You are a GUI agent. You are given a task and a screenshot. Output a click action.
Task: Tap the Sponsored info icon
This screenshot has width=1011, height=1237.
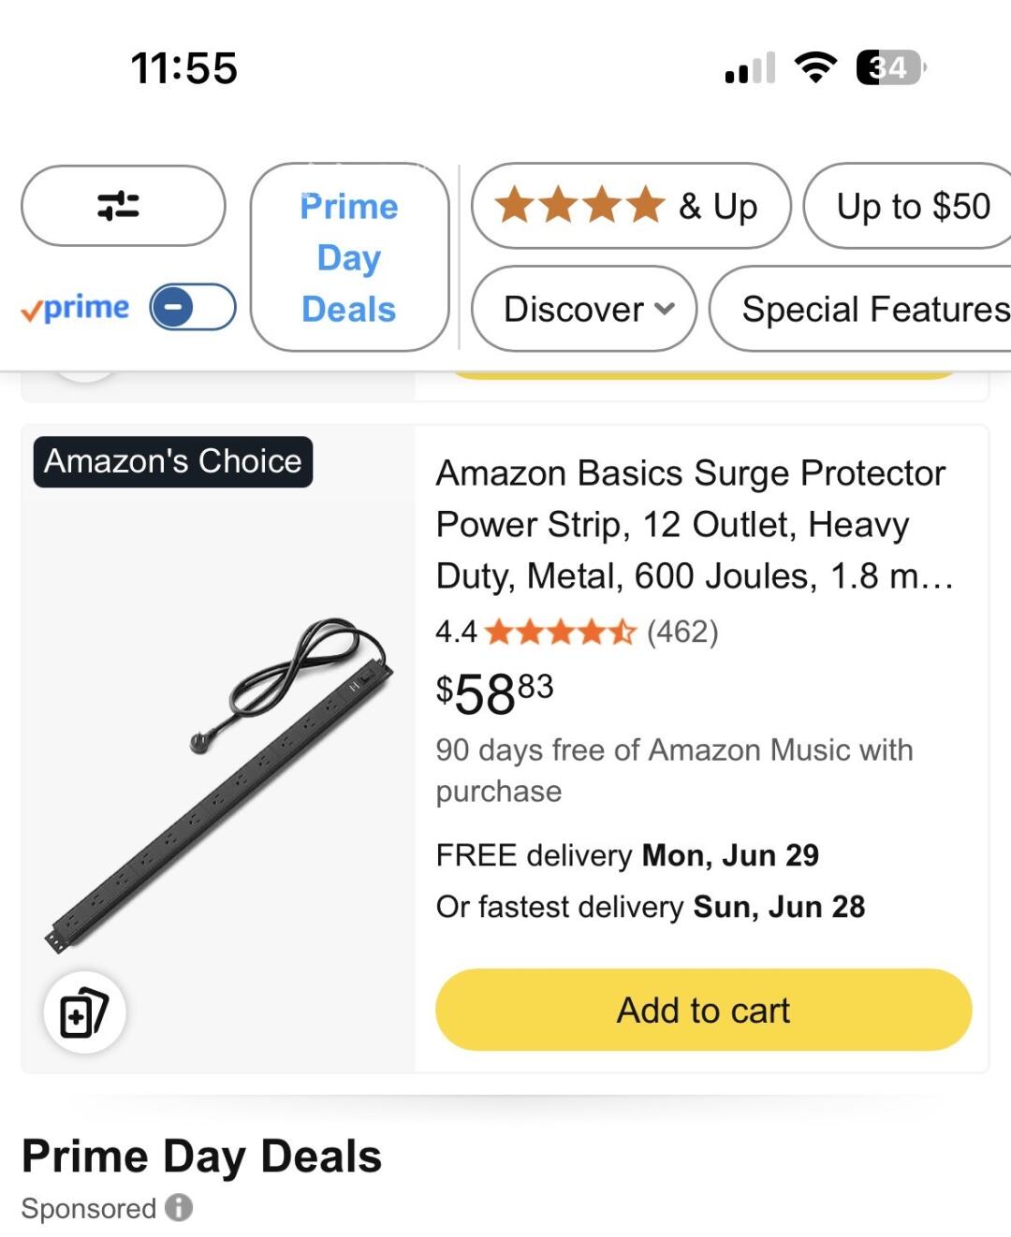(179, 1208)
